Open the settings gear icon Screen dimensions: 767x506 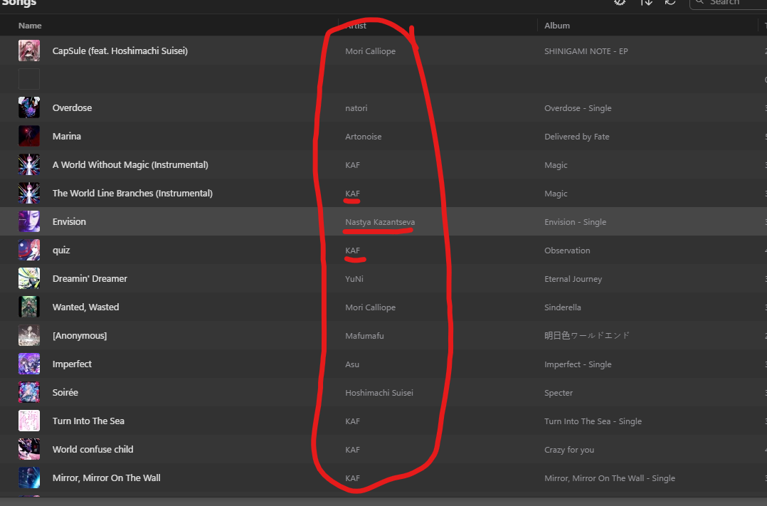click(619, 3)
